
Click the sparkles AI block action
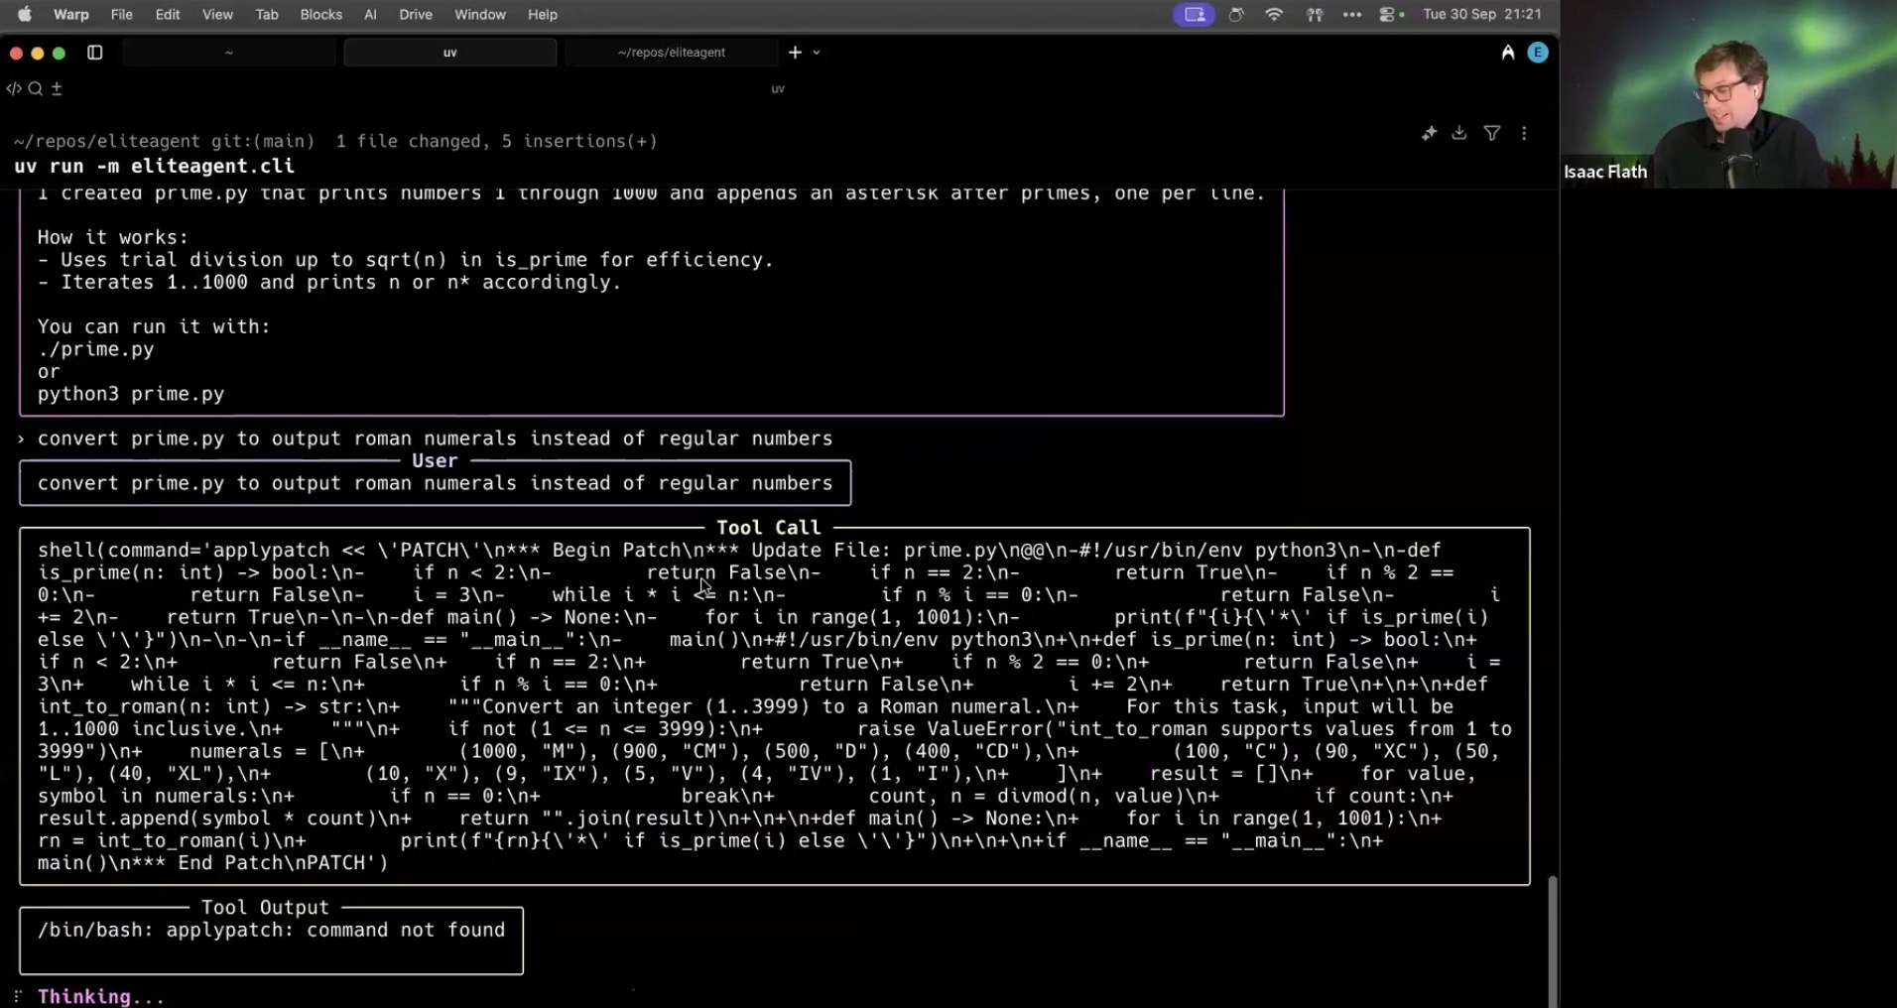pos(1429,133)
